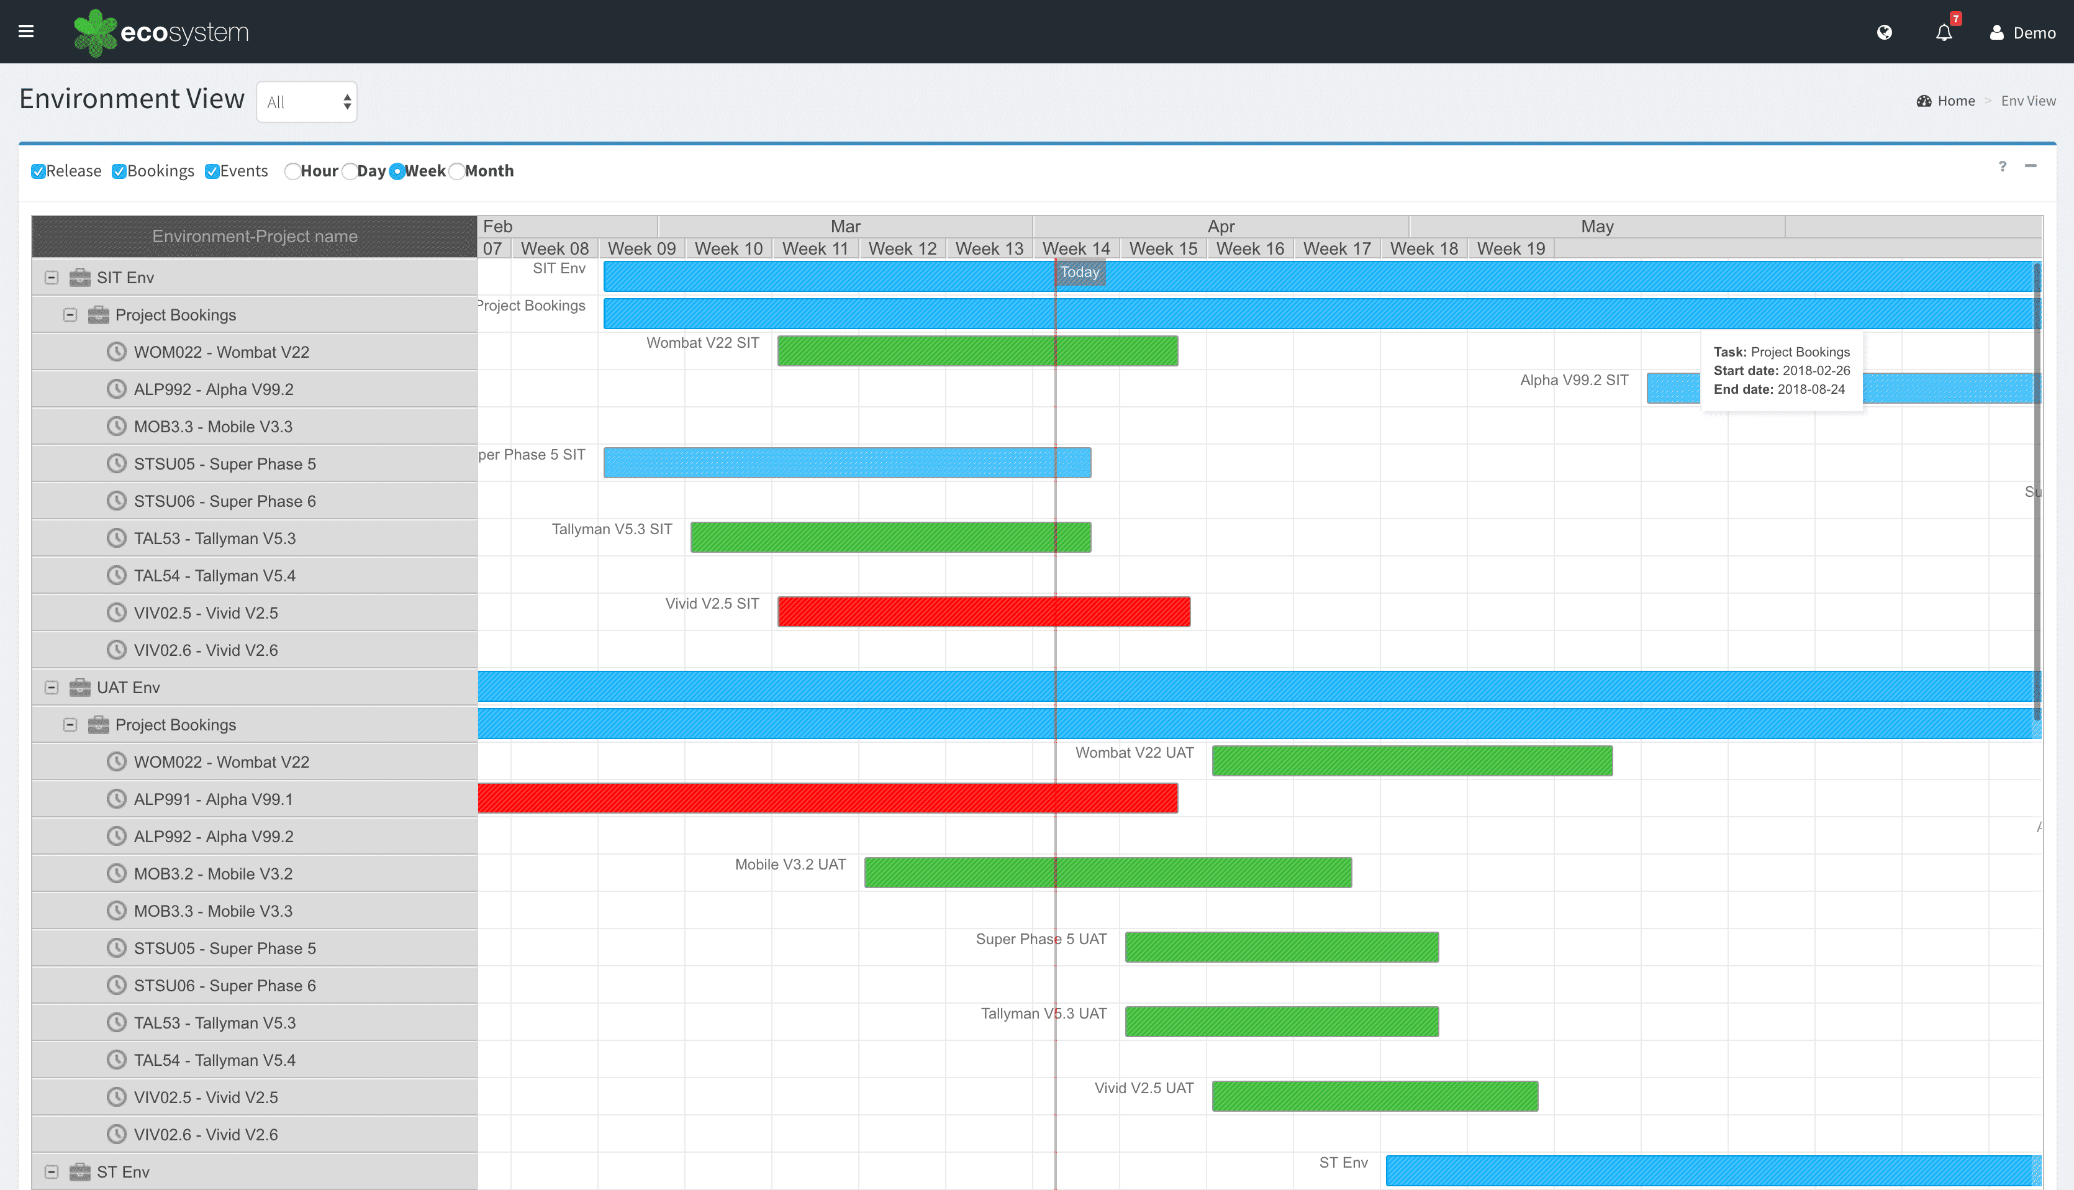Click the SIT Env folder icon
Viewport: 2074px width, 1190px height.
tap(78, 278)
